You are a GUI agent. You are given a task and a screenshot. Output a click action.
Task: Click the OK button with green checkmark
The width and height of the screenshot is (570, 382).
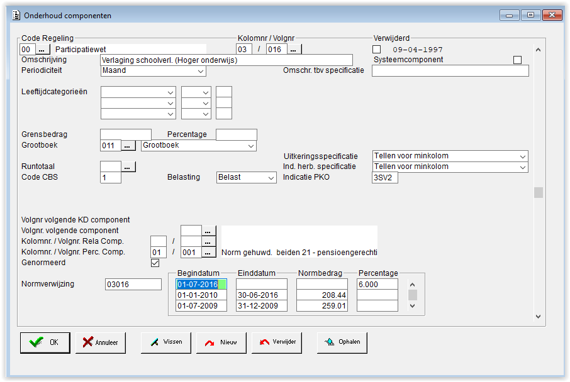pyautogui.click(x=45, y=342)
